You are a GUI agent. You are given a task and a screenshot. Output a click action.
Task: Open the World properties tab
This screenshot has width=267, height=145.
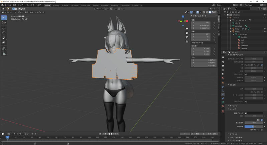223,78
